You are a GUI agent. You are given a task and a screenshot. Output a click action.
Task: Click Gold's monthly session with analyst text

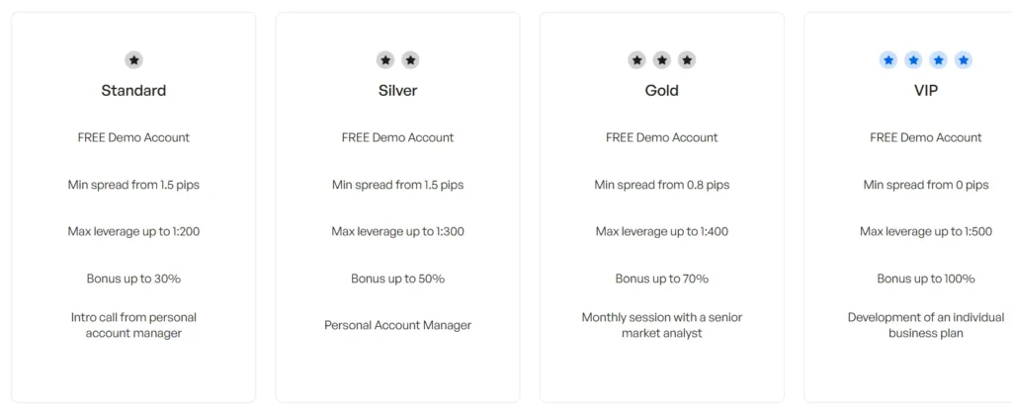coord(661,325)
